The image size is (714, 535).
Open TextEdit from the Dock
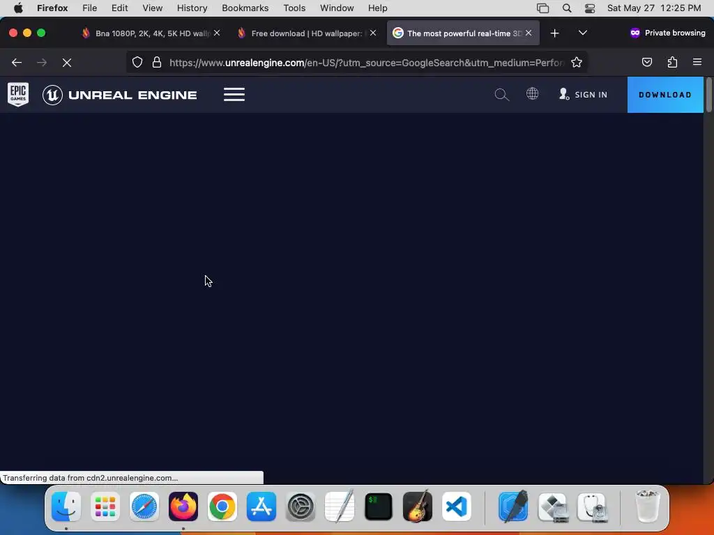(x=340, y=506)
